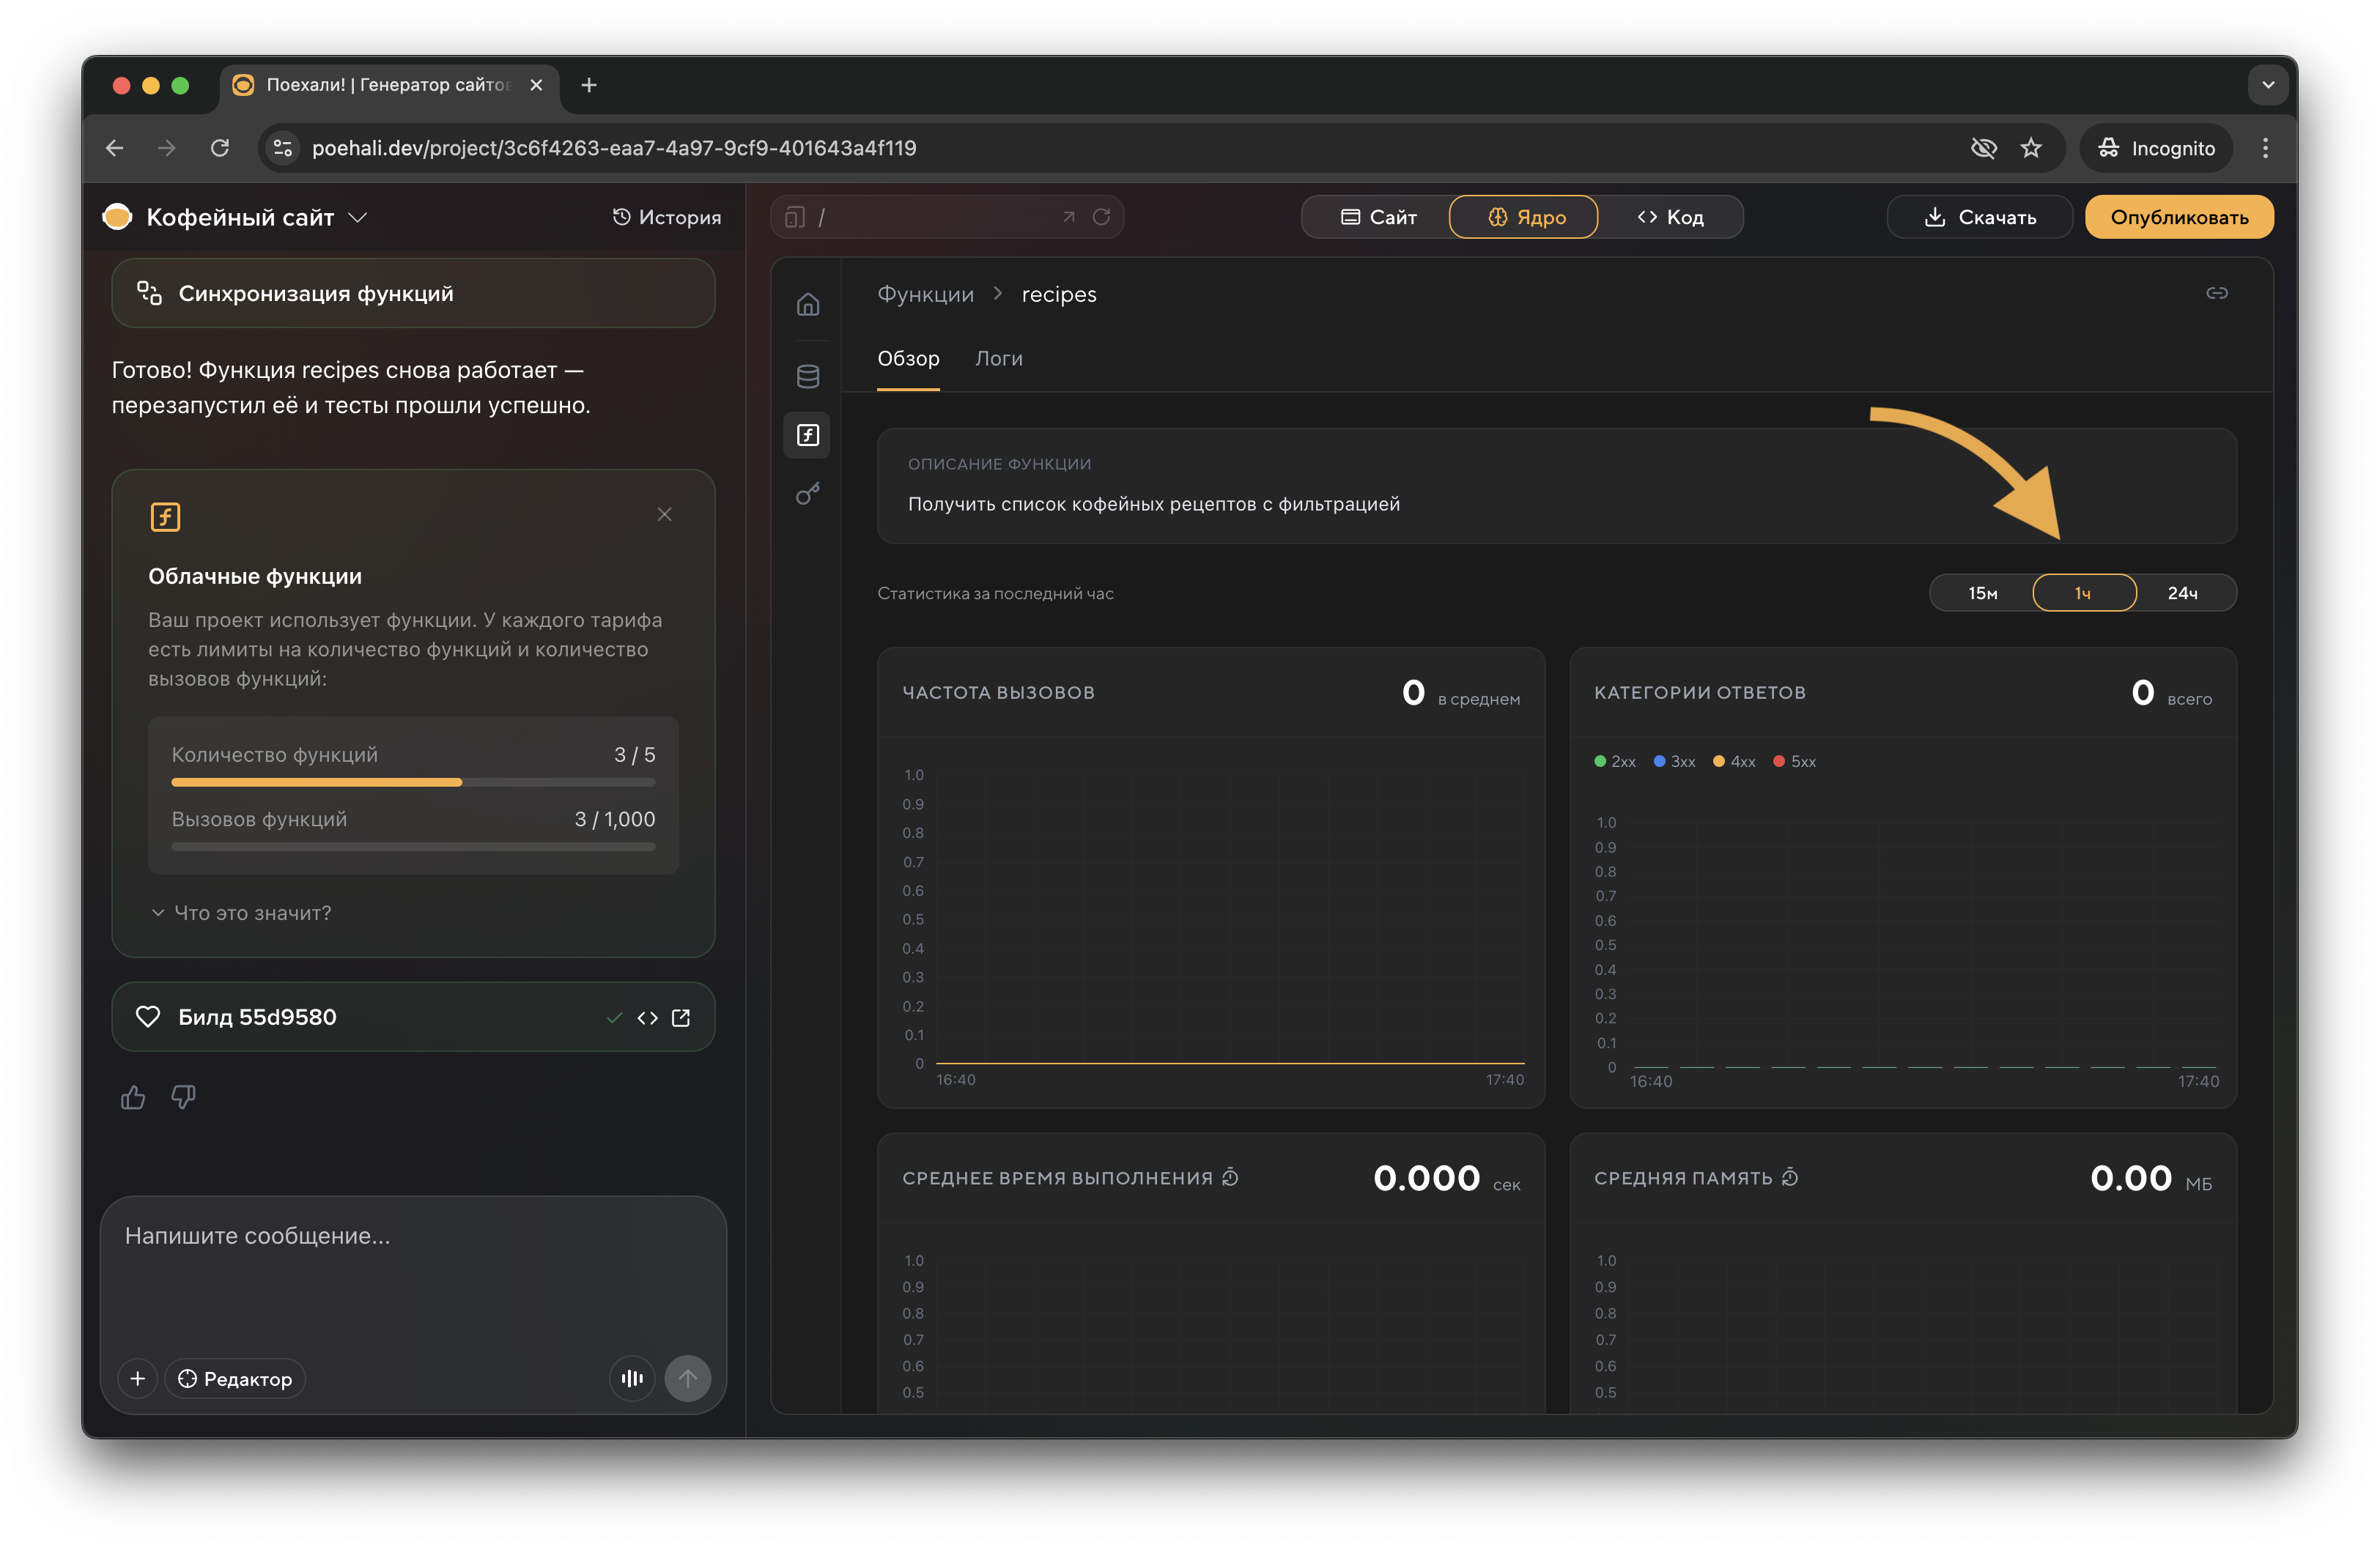Open the database icon in sidebar
The image size is (2380, 1547).
click(x=808, y=376)
